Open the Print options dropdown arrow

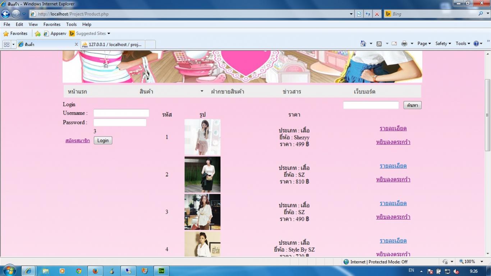coord(412,43)
